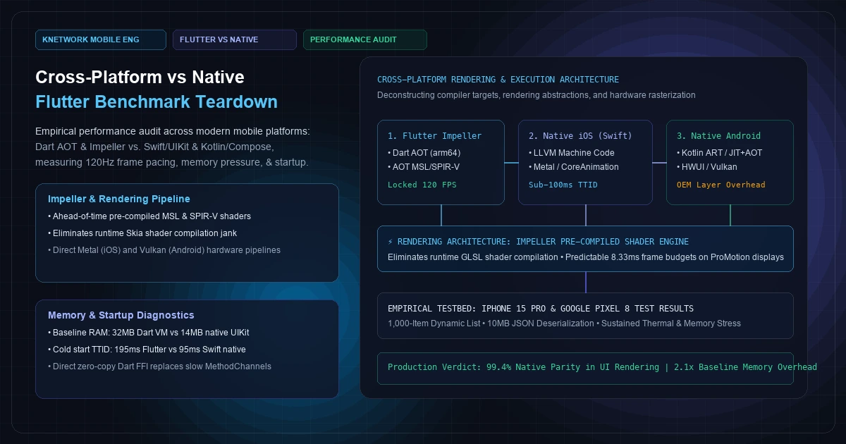This screenshot has width=846, height=444.
Task: Click the HWUI / Vulkan bullet
Action: click(x=708, y=167)
